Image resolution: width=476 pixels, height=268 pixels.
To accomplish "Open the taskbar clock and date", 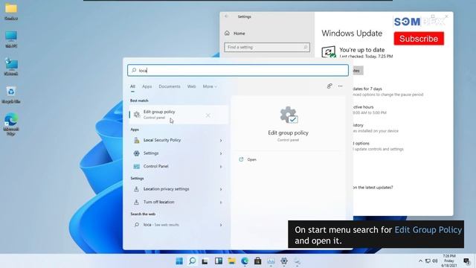I will point(449,261).
